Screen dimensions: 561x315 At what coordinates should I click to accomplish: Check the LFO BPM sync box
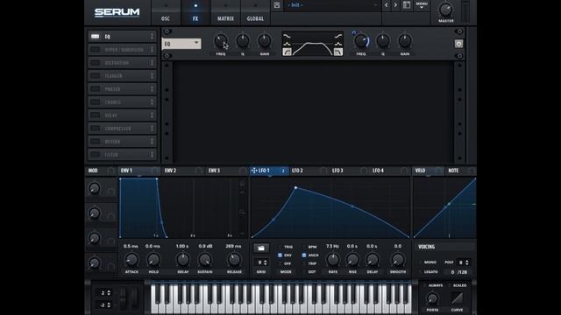click(x=304, y=247)
